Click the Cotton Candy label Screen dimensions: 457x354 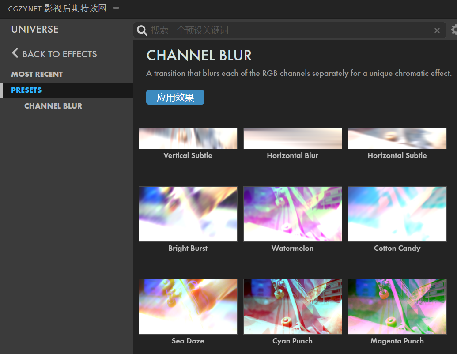tap(397, 249)
